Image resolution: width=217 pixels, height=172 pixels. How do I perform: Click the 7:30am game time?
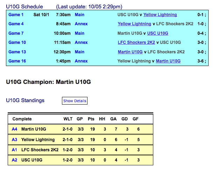click(x=63, y=15)
